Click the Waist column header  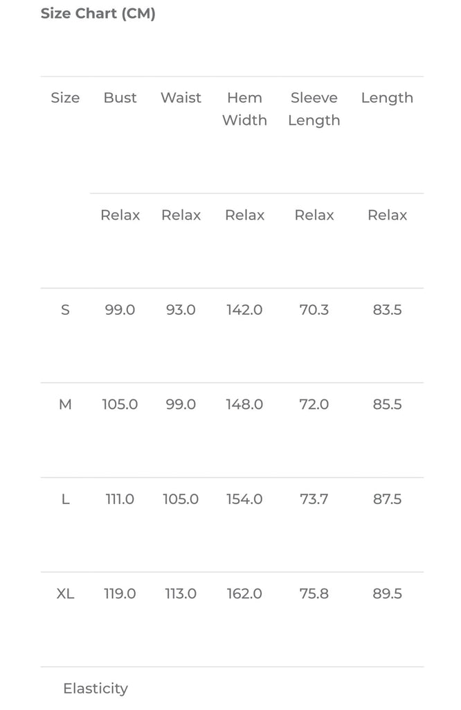181,98
